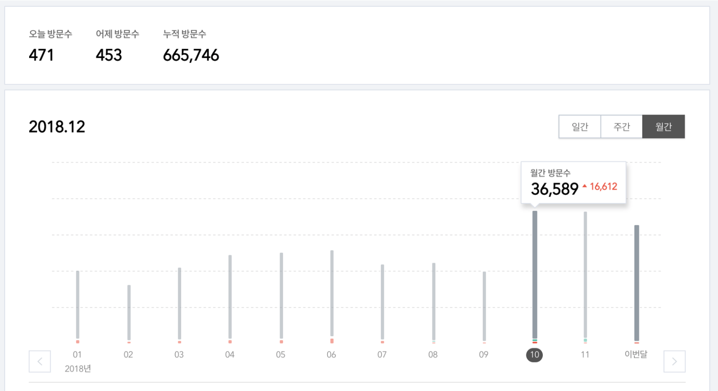This screenshot has height=391, width=718.
Task: Select the bar for month 07
Action: coord(382,302)
